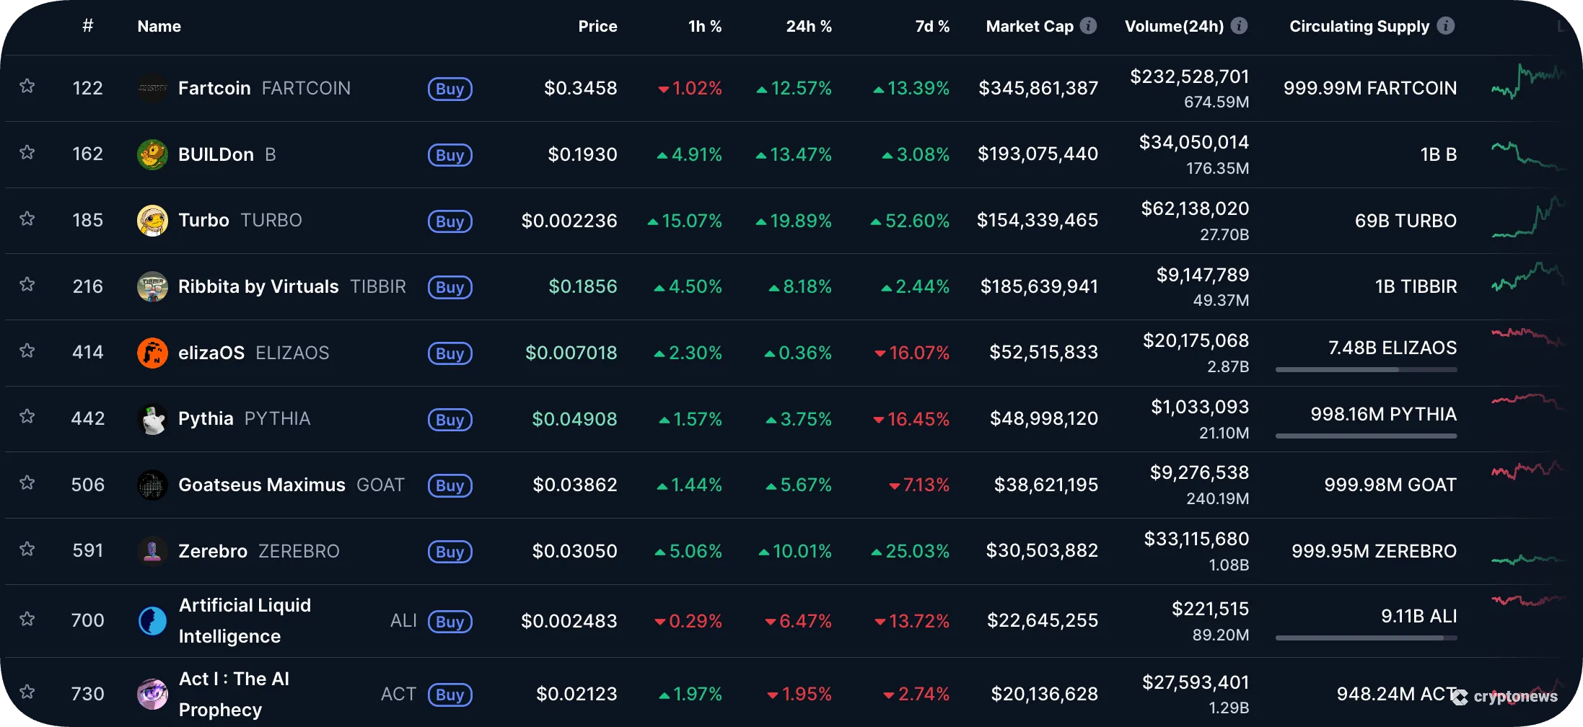This screenshot has width=1583, height=727.
Task: Click Buy for Artificial Liquid Intelligence
Action: pos(450,622)
